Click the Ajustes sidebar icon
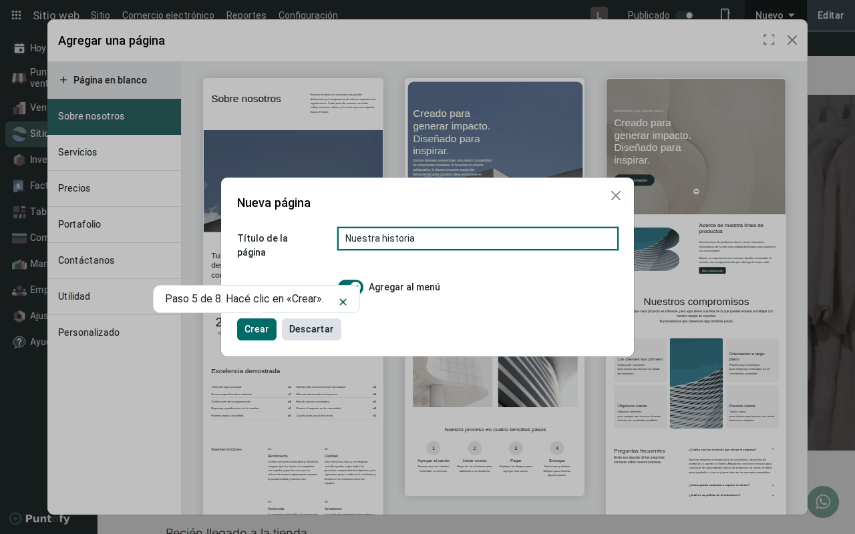Viewport: 855px width, 534px height. [x=19, y=316]
